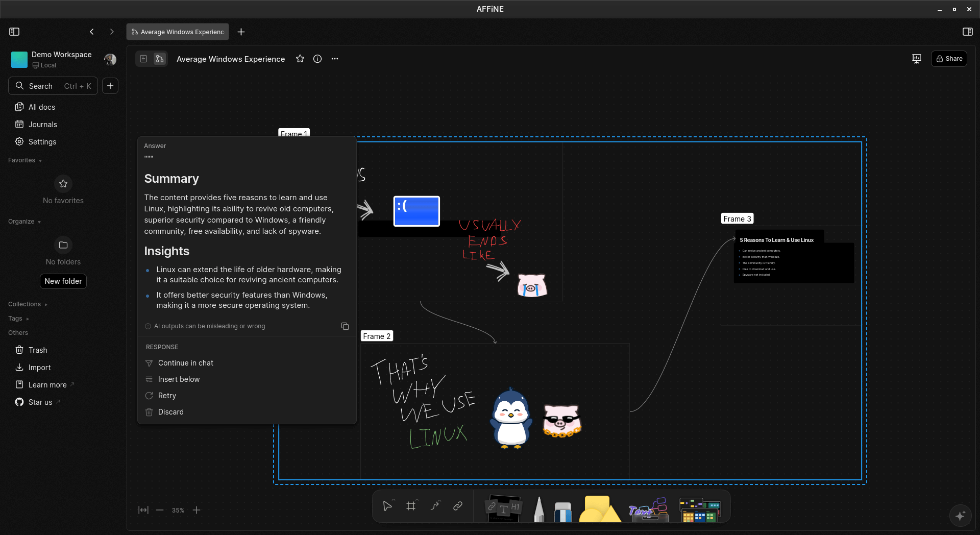The width and height of the screenshot is (980, 535).
Task: Select the Average Windows Experience tab
Action: (x=177, y=31)
